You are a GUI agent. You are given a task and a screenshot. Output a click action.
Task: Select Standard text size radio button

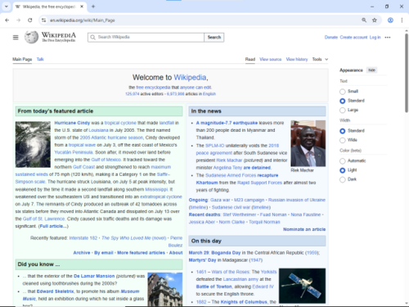(x=343, y=101)
